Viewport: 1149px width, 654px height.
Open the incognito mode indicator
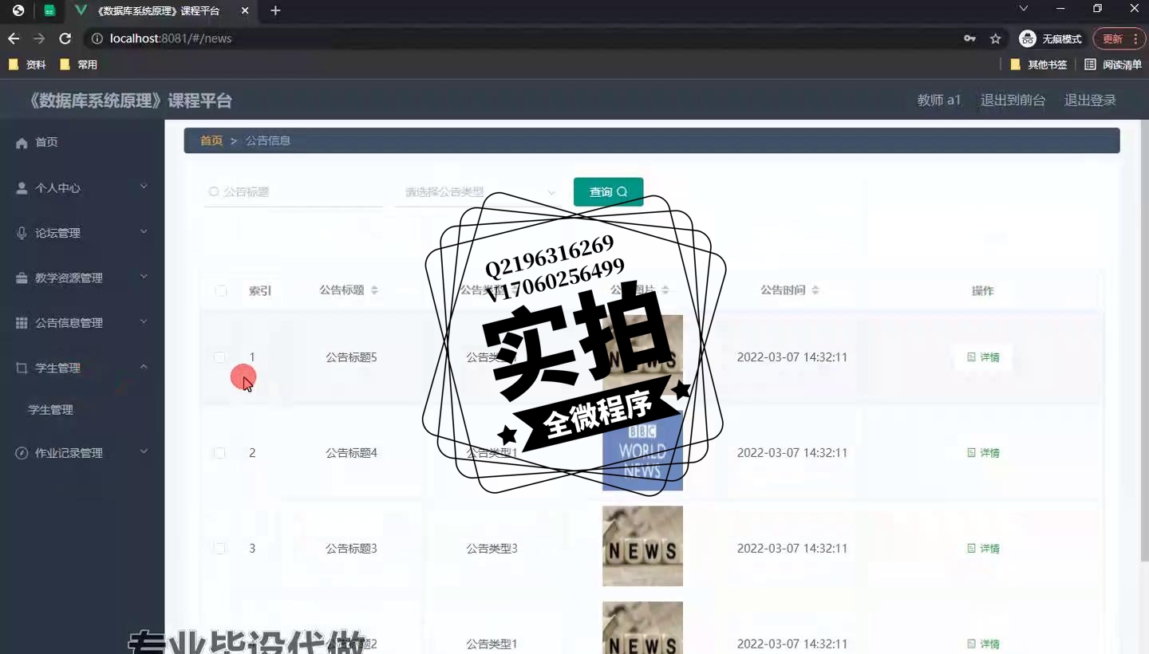(x=1050, y=38)
